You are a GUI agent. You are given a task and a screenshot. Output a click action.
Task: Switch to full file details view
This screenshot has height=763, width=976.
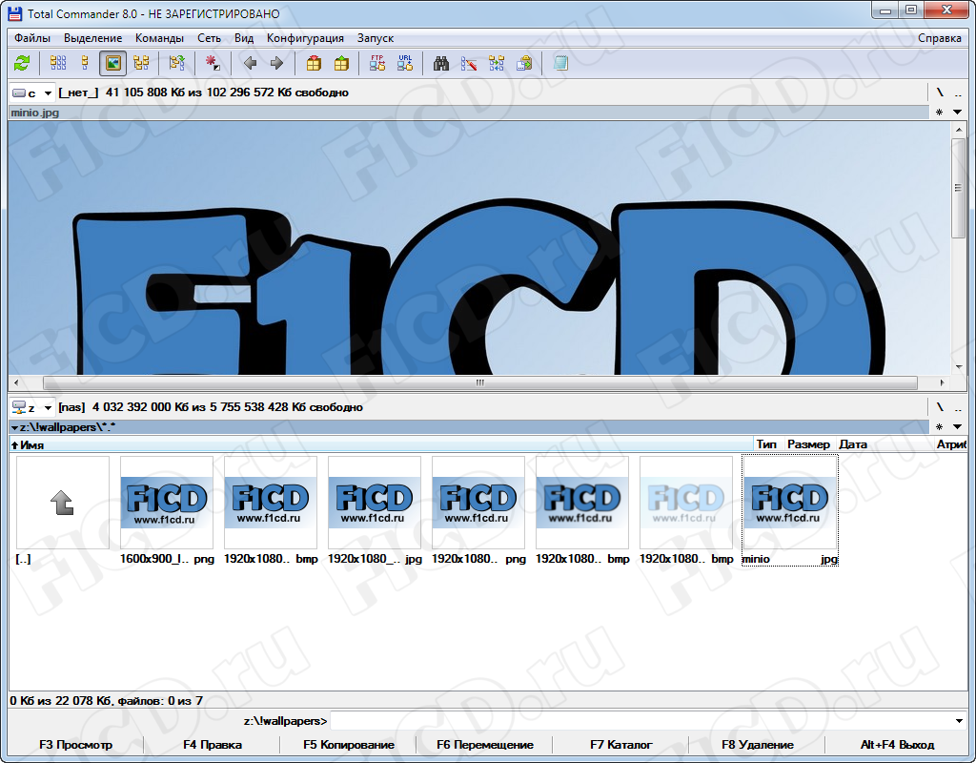coord(85,63)
